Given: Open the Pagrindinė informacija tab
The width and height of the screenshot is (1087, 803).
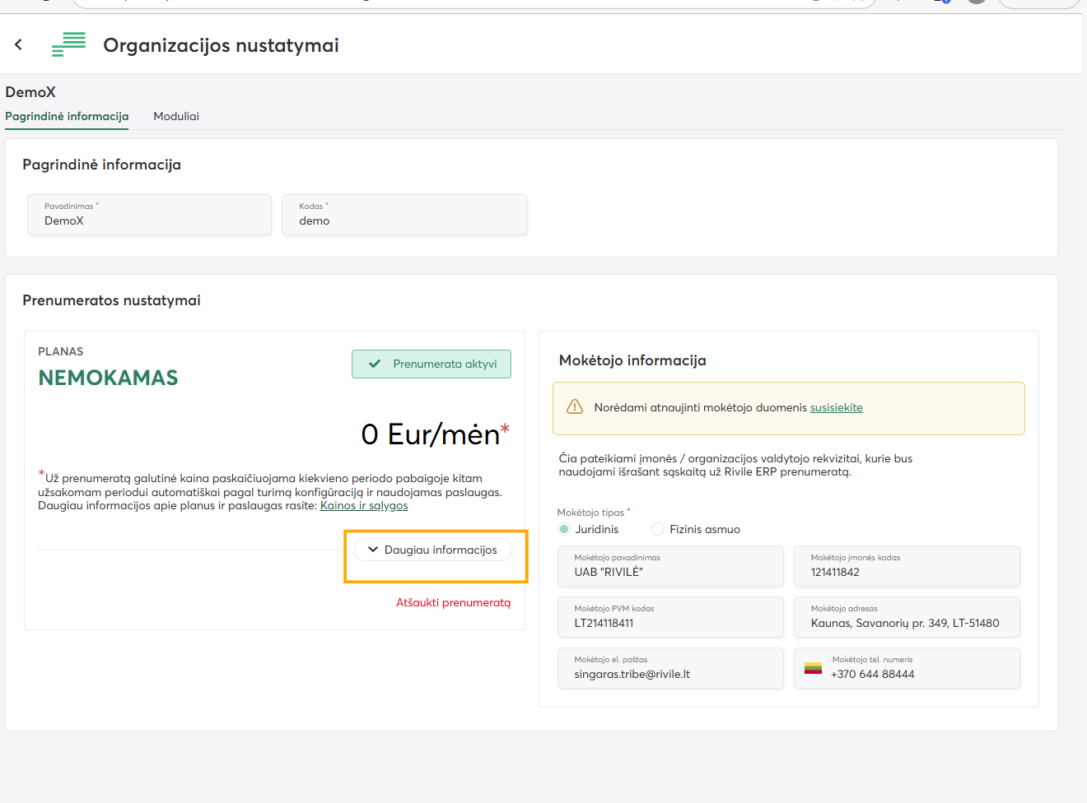Looking at the screenshot, I should [67, 116].
